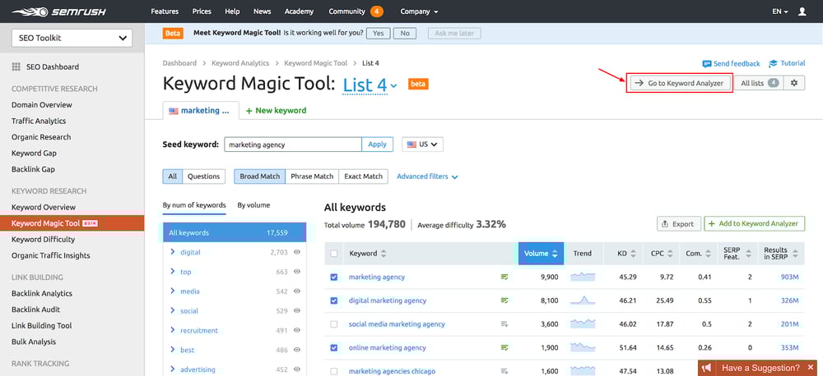Viewport: 823px width, 376px height.
Task: Add social media marketing agency to analyzer icon
Action: point(504,324)
